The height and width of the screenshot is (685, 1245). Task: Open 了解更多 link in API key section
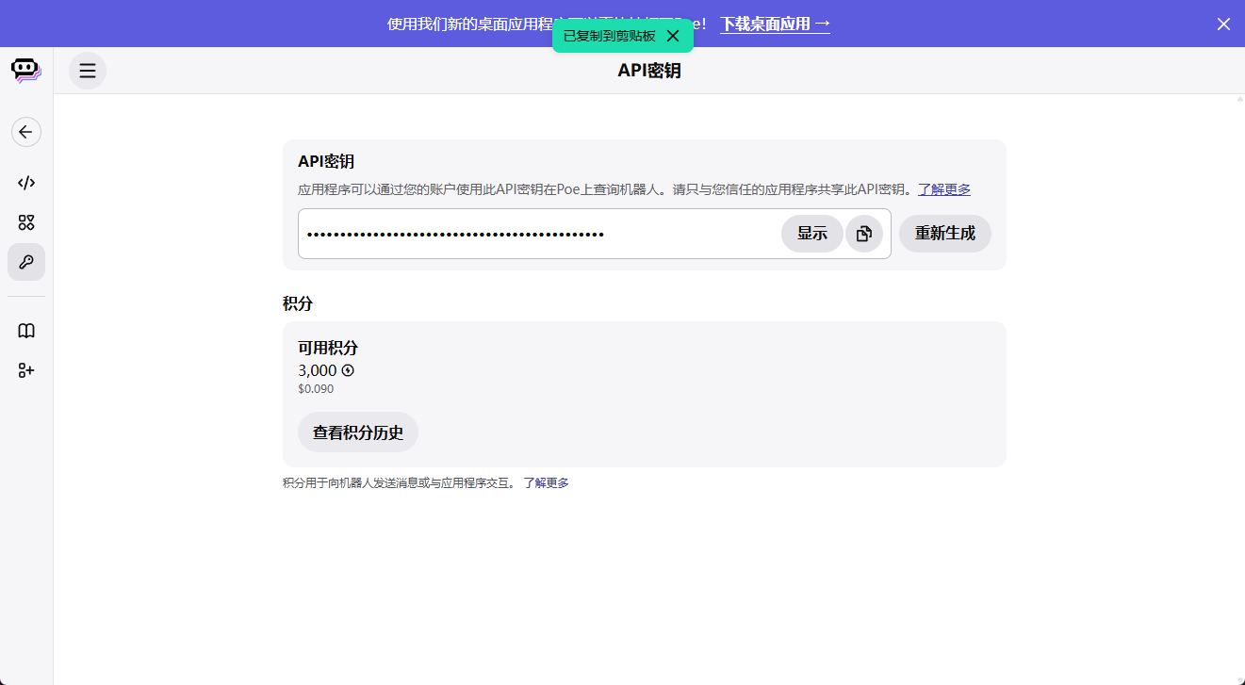pyautogui.click(x=944, y=189)
